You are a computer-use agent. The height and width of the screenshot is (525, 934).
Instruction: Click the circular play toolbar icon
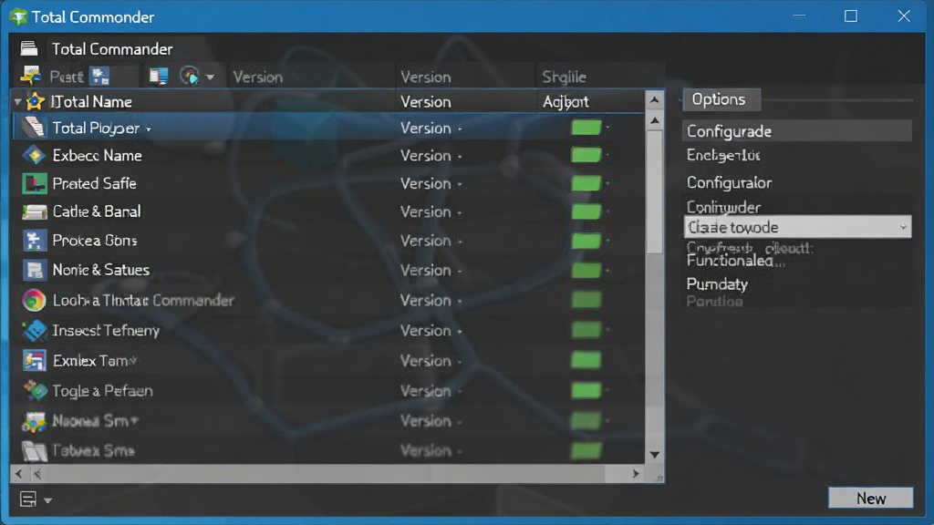point(190,77)
